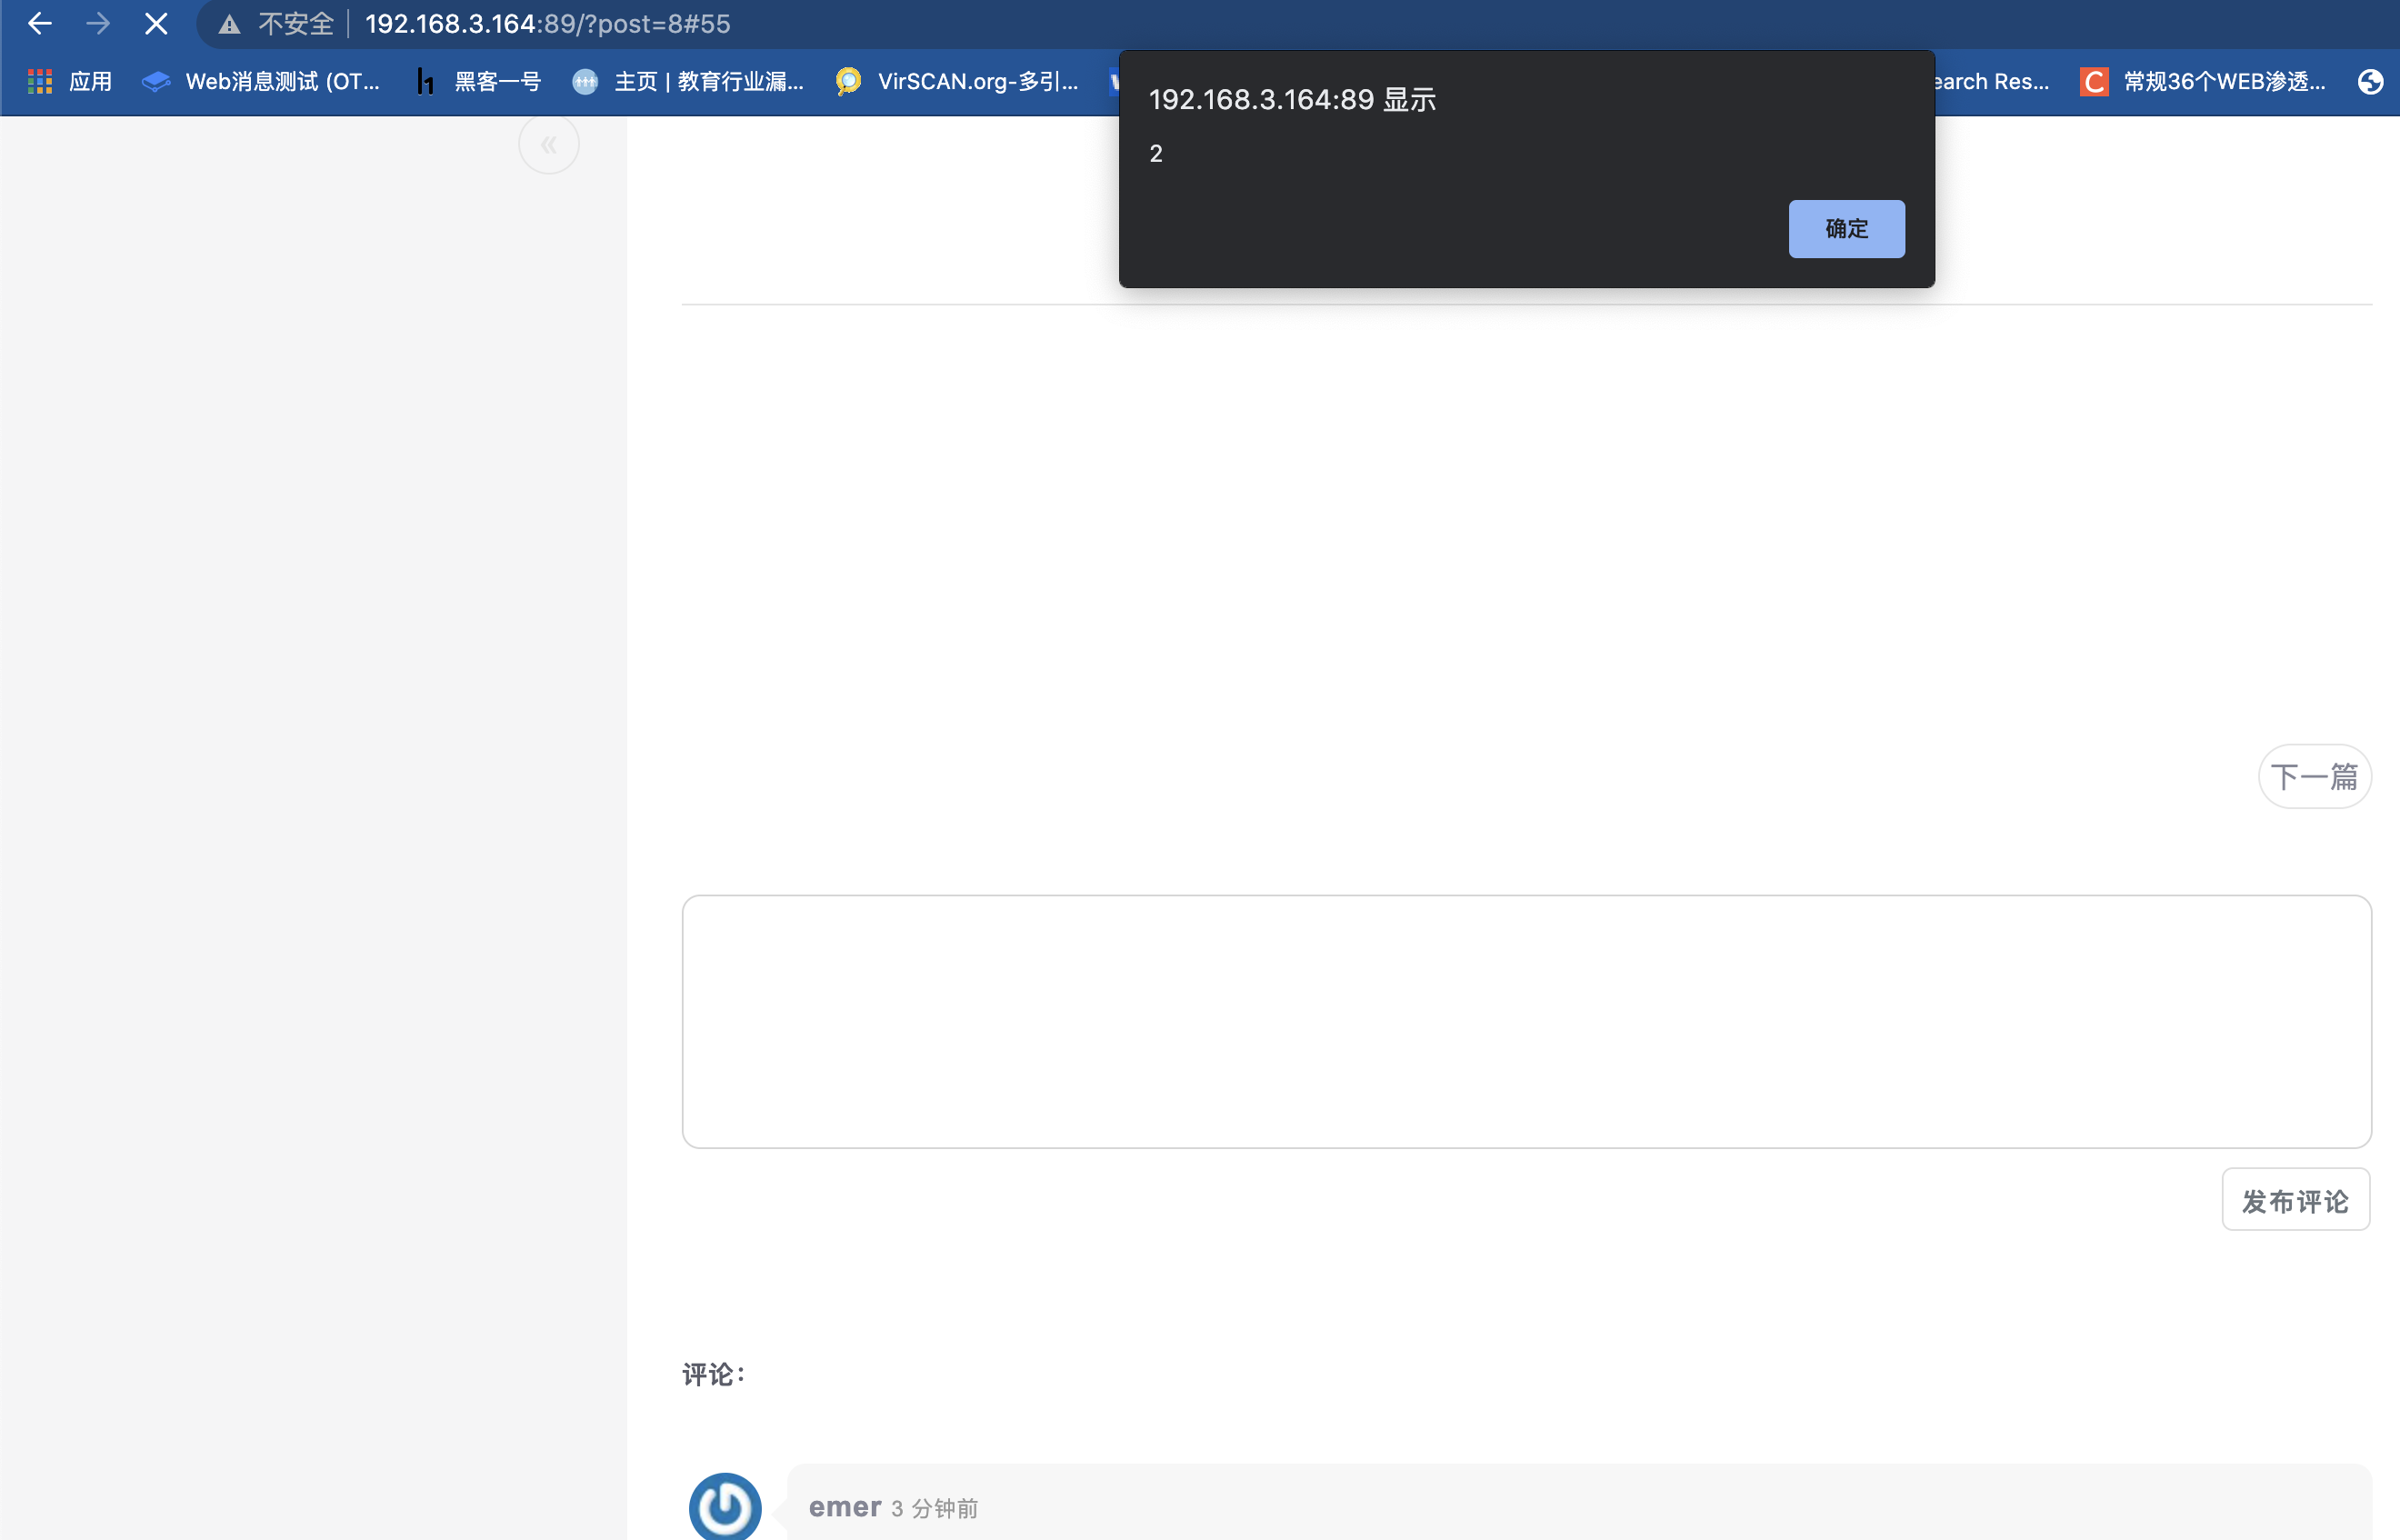The width and height of the screenshot is (2400, 1540).
Task: Click the browser back arrow
Action: click(x=40, y=24)
